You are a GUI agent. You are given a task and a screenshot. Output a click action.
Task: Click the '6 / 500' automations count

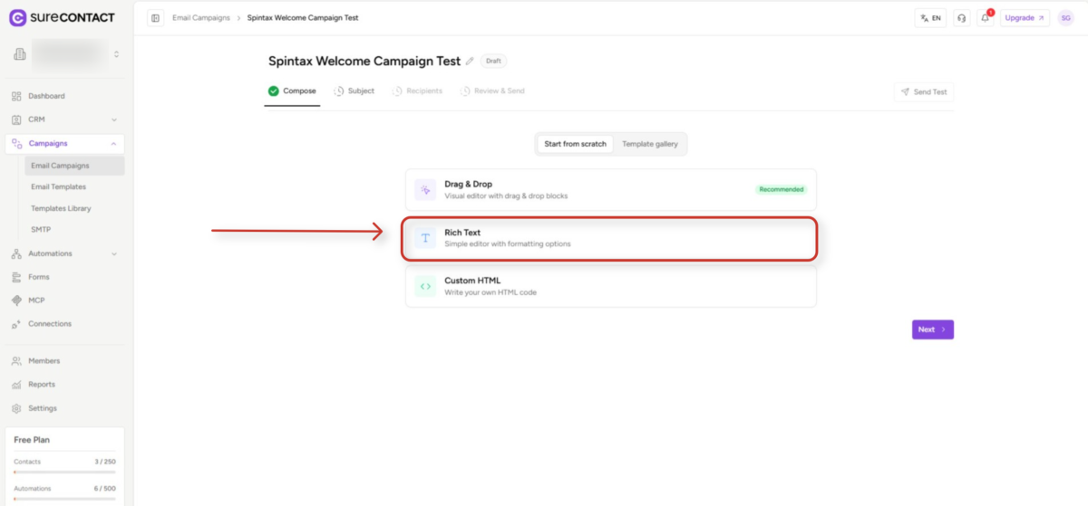pyautogui.click(x=104, y=488)
